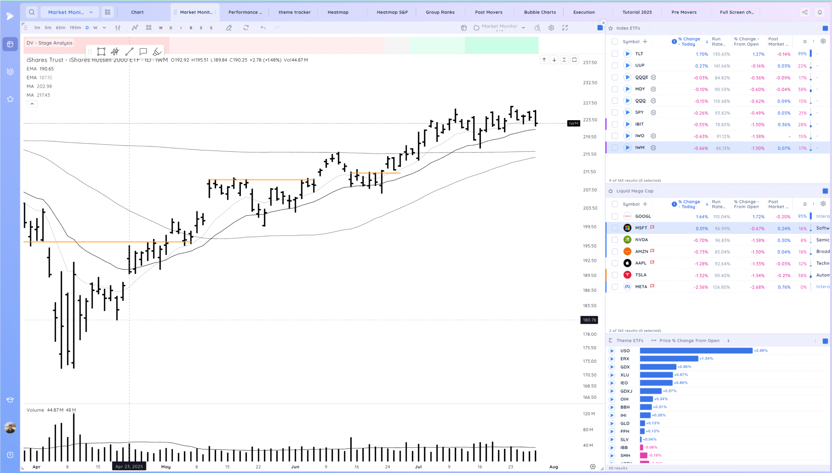Viewport: 832px width, 473px height.
Task: Play the USO theme ETF row
Action: click(x=612, y=351)
